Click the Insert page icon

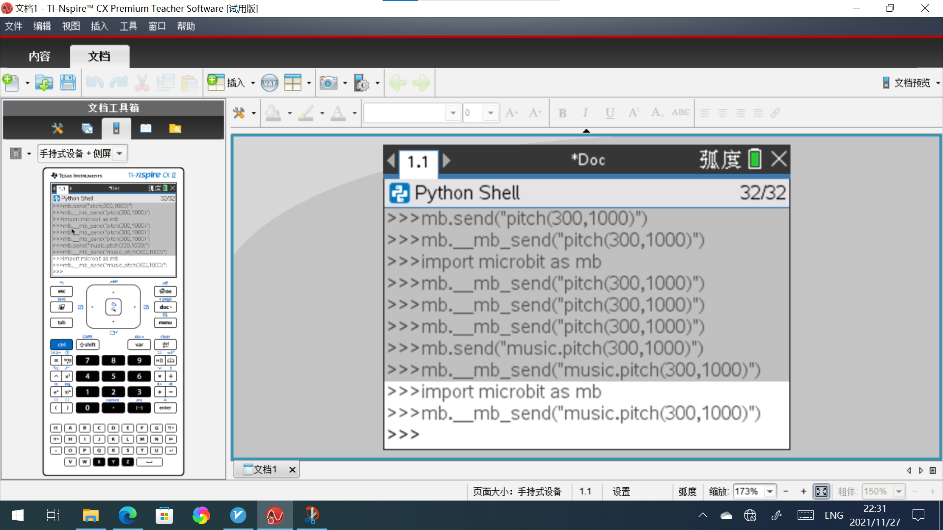click(x=216, y=82)
